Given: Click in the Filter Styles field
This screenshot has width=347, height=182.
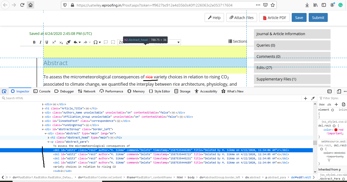Looking at the screenshot, I should [332, 98].
